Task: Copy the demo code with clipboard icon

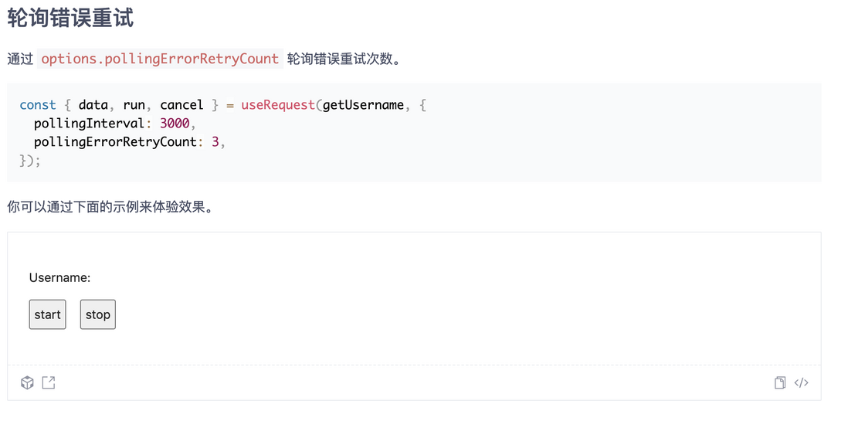Action: 780,383
